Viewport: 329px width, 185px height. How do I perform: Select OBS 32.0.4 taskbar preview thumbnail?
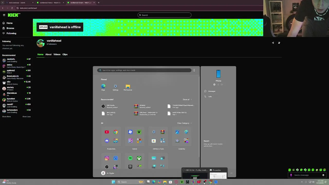pyautogui.click(x=195, y=173)
